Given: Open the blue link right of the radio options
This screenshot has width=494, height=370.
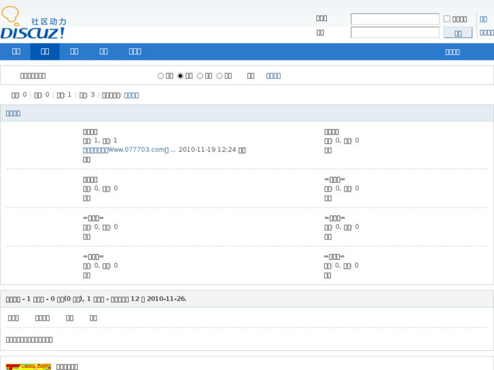Looking at the screenshot, I should 273,76.
